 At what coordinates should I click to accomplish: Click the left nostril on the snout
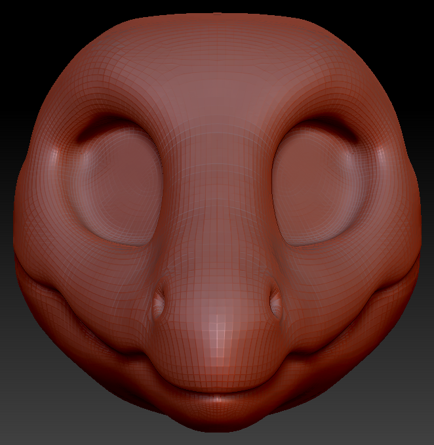coord(159,300)
